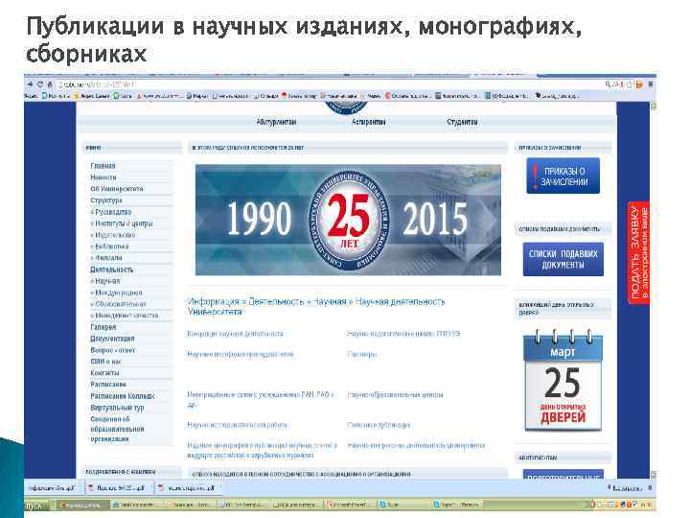This screenshot has height=518, width=690.
Task: Select Филиалы submenu item
Action: 106,258
